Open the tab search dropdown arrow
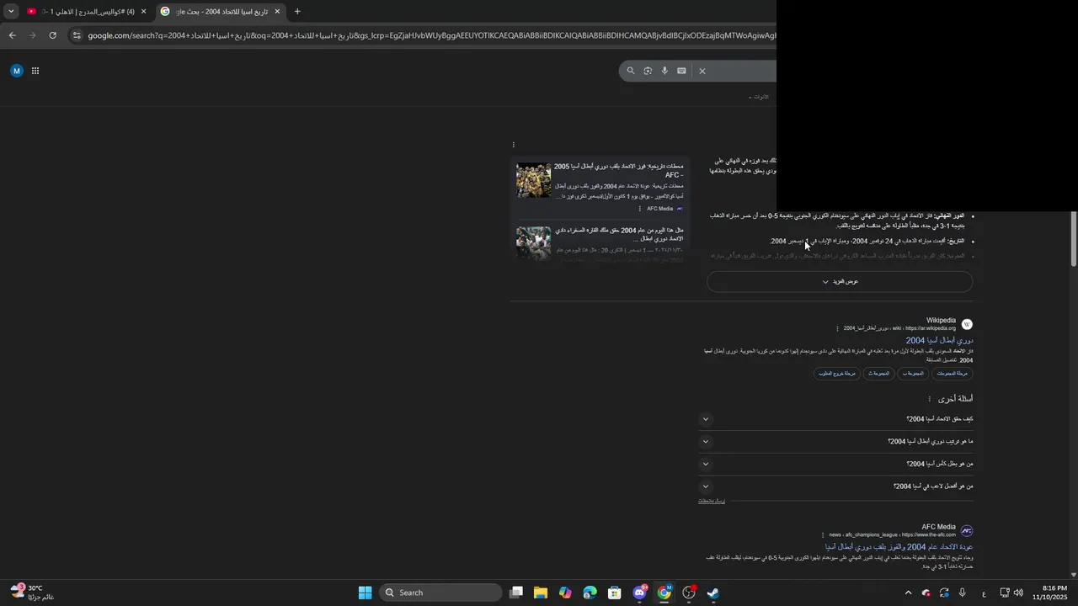This screenshot has height=606, width=1078. [x=11, y=12]
